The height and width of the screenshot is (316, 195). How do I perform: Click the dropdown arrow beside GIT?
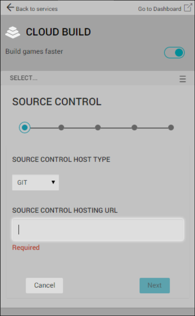click(53, 182)
